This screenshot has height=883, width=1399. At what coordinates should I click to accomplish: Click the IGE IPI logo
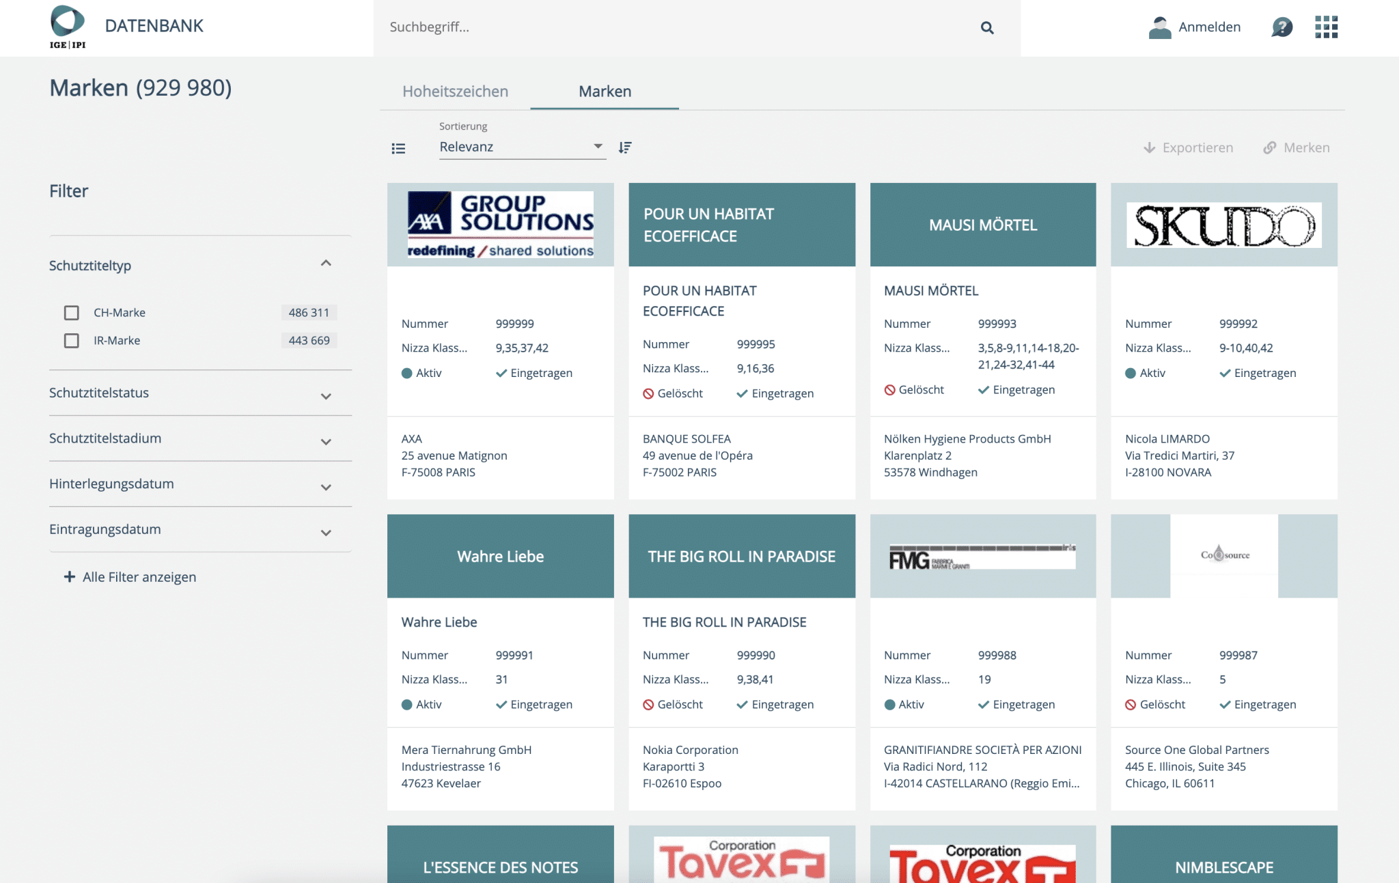click(68, 27)
